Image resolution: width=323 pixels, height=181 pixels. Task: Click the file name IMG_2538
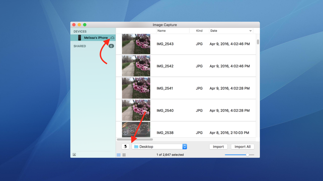pos(165,133)
